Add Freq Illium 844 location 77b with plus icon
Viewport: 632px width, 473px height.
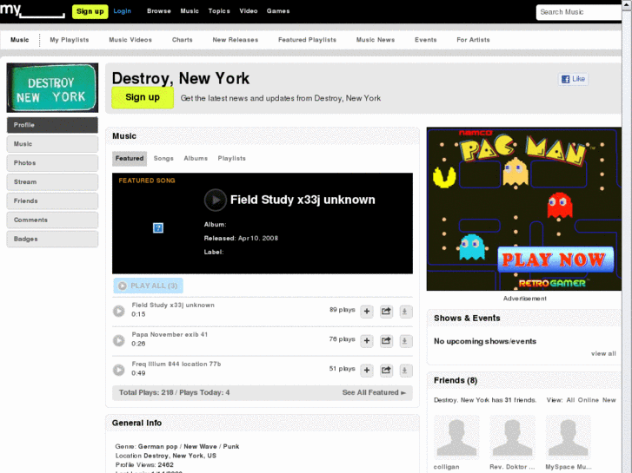click(x=366, y=371)
